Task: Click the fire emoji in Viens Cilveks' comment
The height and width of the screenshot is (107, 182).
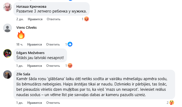Action: [x=21, y=35]
